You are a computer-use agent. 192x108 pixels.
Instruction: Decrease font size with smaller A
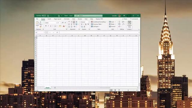pyautogui.click(x=65, y=23)
